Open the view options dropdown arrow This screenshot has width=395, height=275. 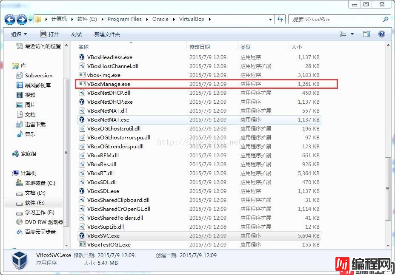coord(352,34)
